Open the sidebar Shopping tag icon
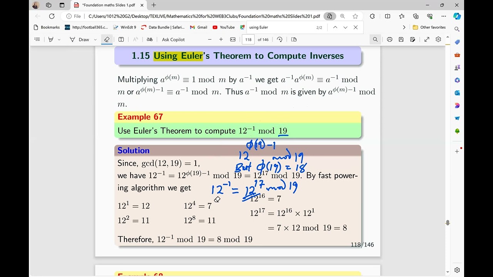 point(457,42)
